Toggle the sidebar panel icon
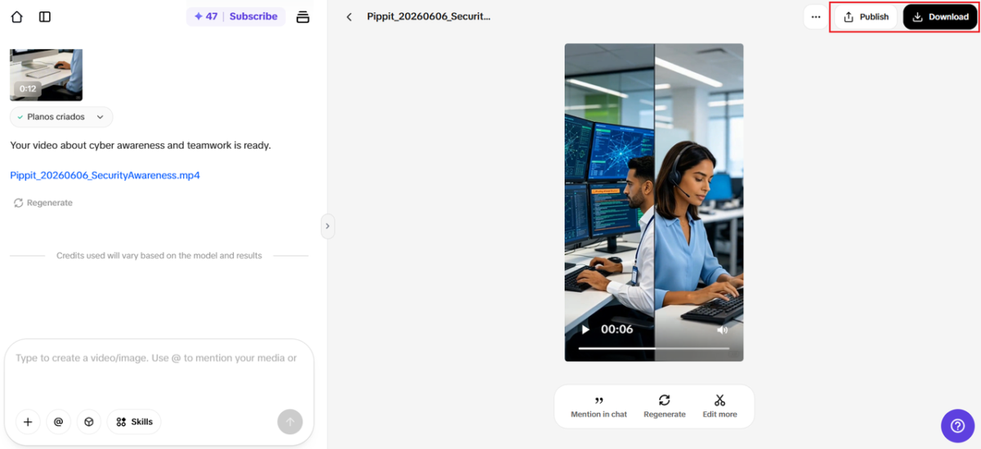This screenshot has height=449, width=981. click(45, 16)
